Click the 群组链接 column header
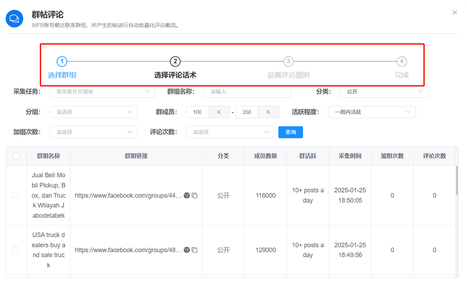 click(136, 156)
